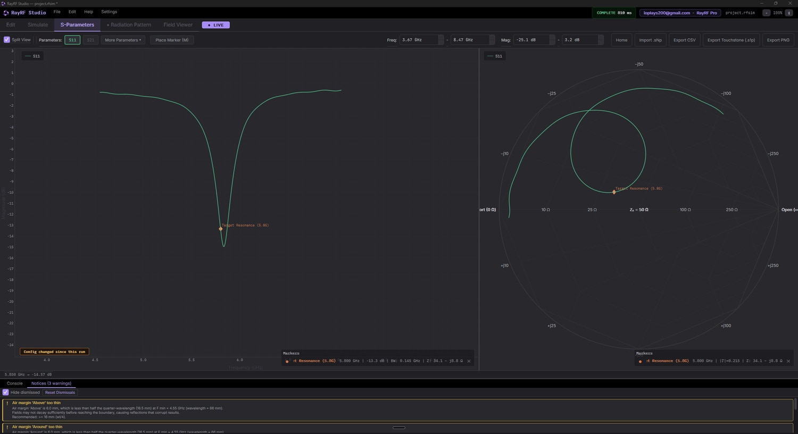Click the Reset Dismissals button
This screenshot has width=798, height=434.
tap(60, 393)
